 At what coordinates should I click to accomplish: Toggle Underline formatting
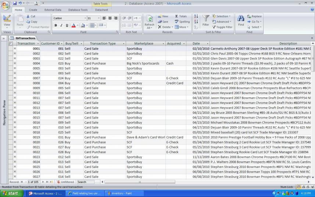(x=67, y=25)
